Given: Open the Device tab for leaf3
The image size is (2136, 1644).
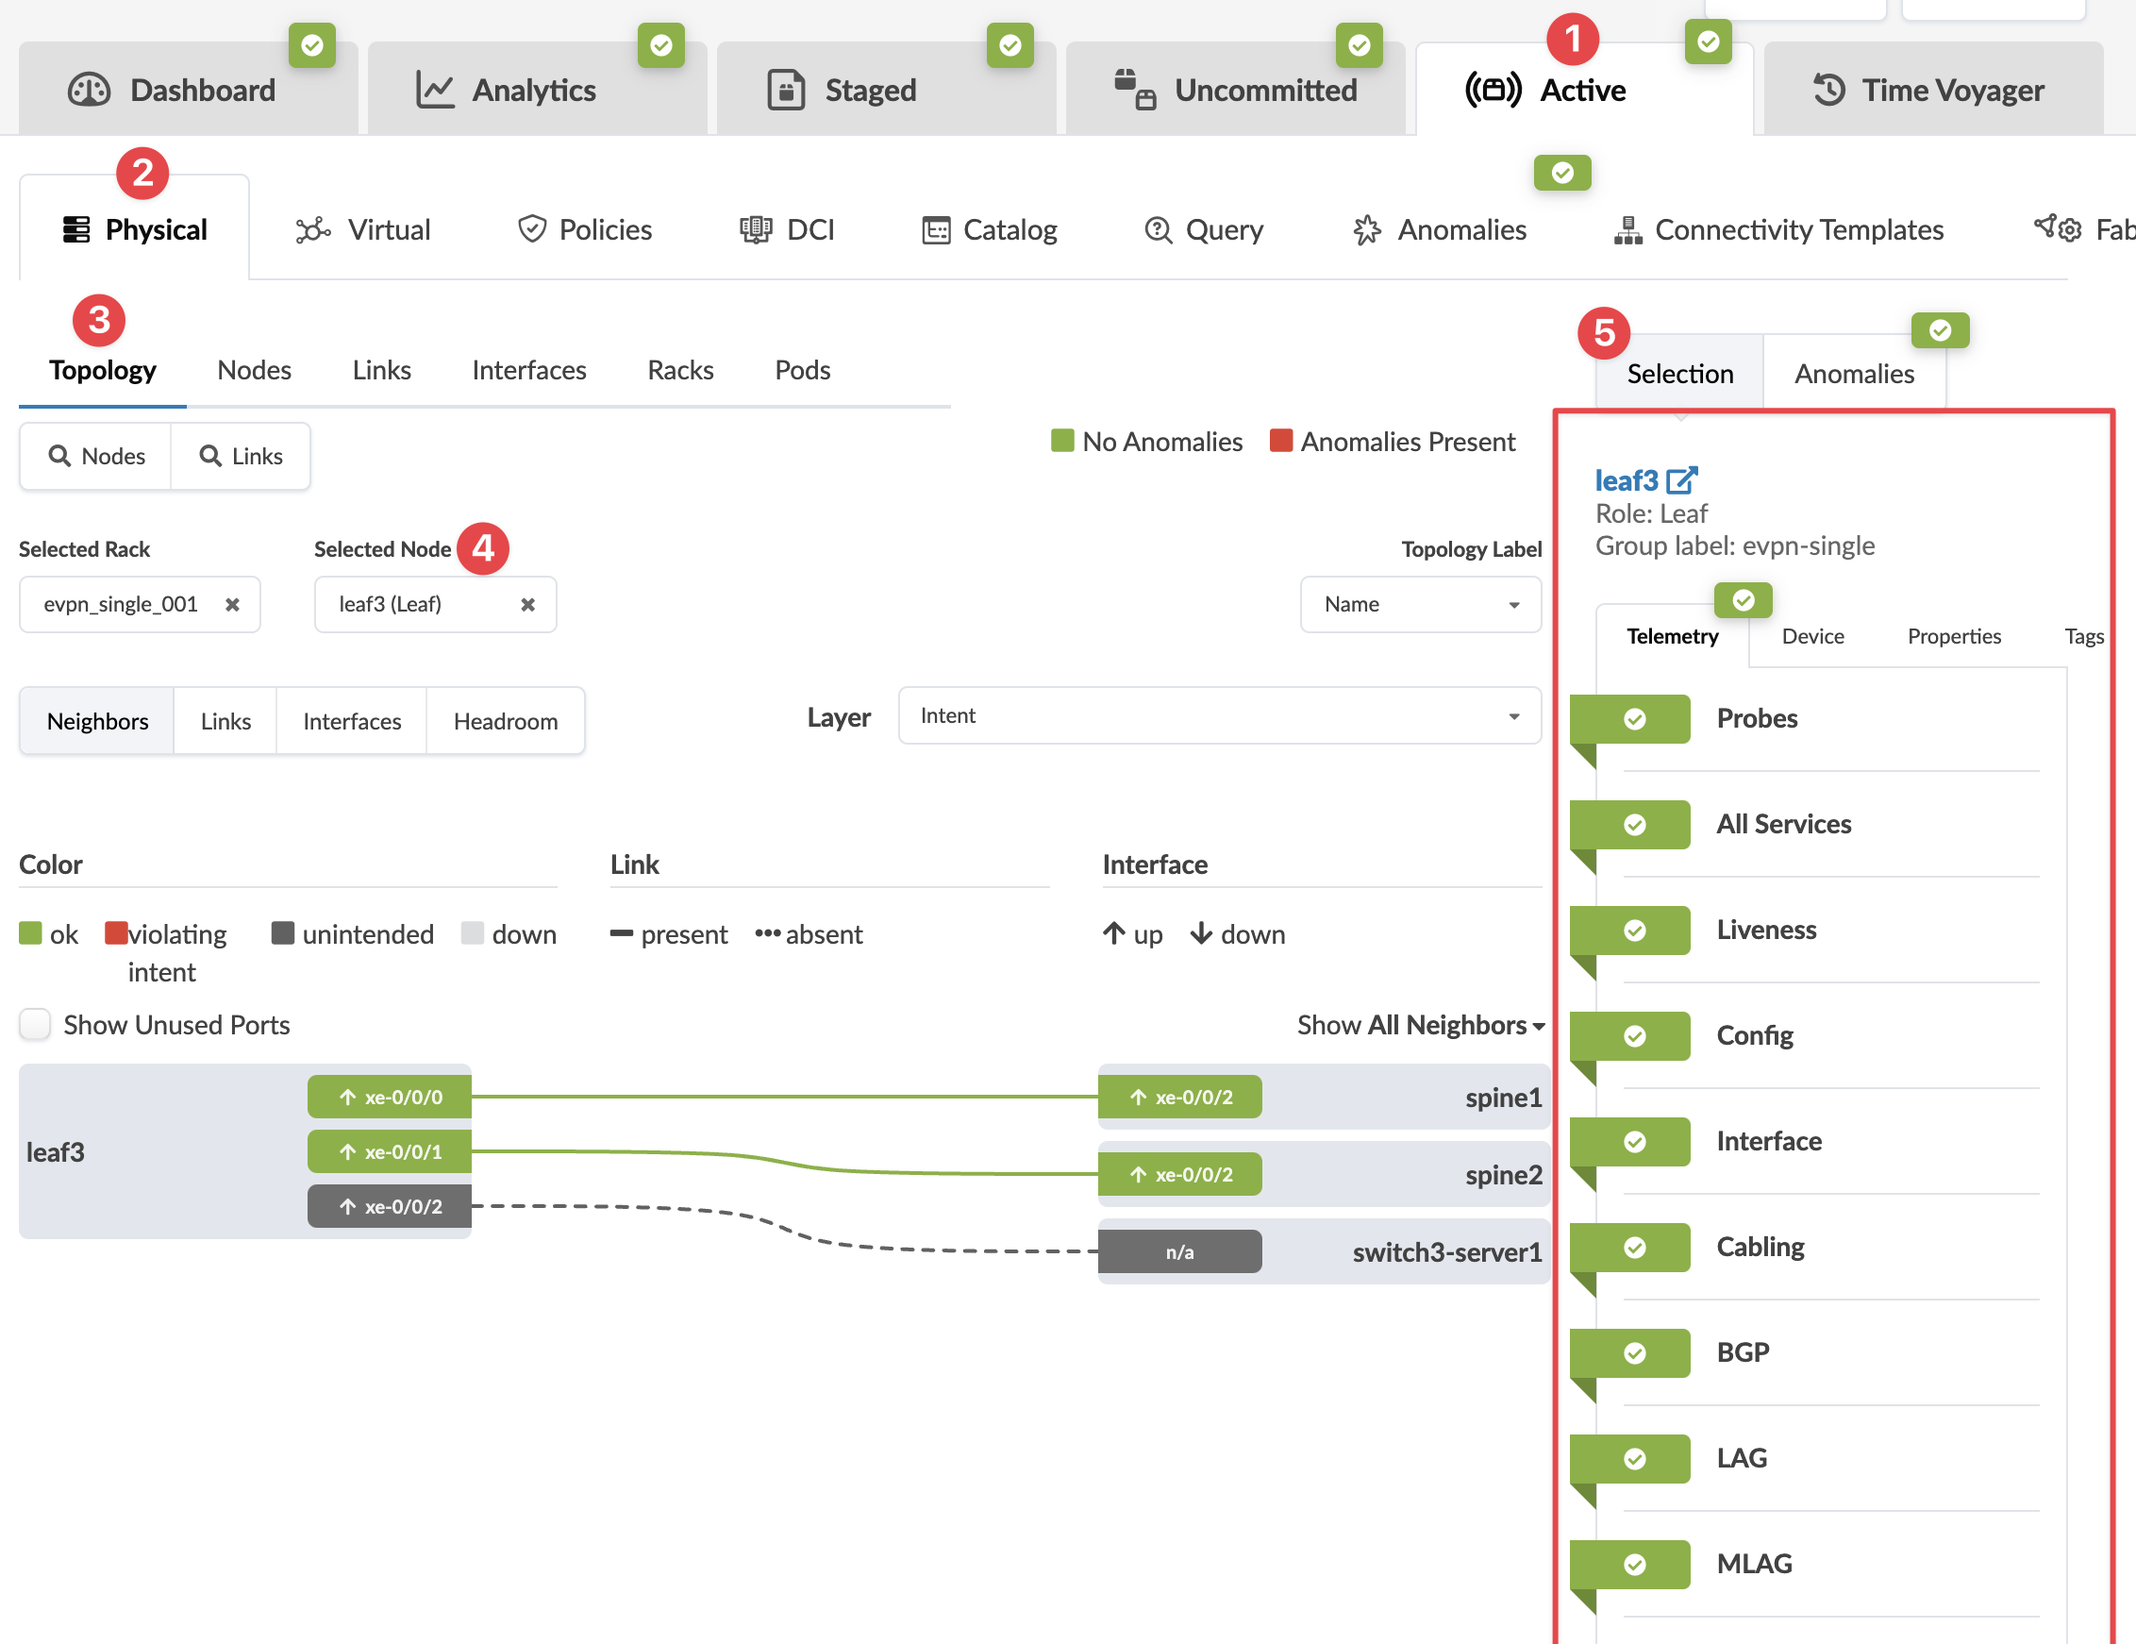Looking at the screenshot, I should pyautogui.click(x=1812, y=636).
